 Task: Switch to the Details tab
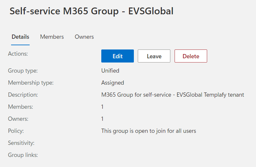(20, 37)
